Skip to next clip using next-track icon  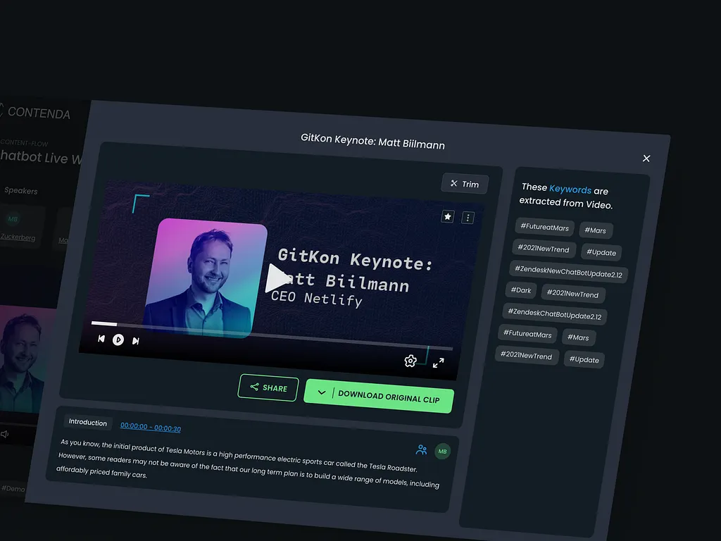click(135, 340)
